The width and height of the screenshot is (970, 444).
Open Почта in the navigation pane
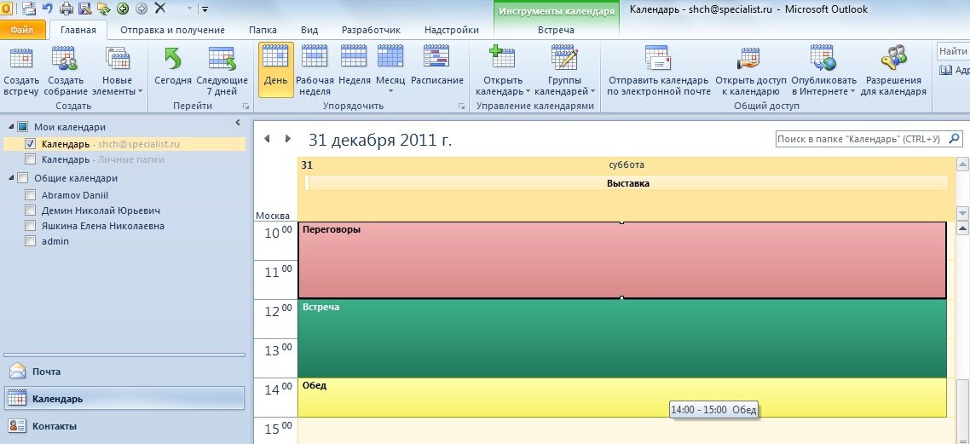pos(46,372)
